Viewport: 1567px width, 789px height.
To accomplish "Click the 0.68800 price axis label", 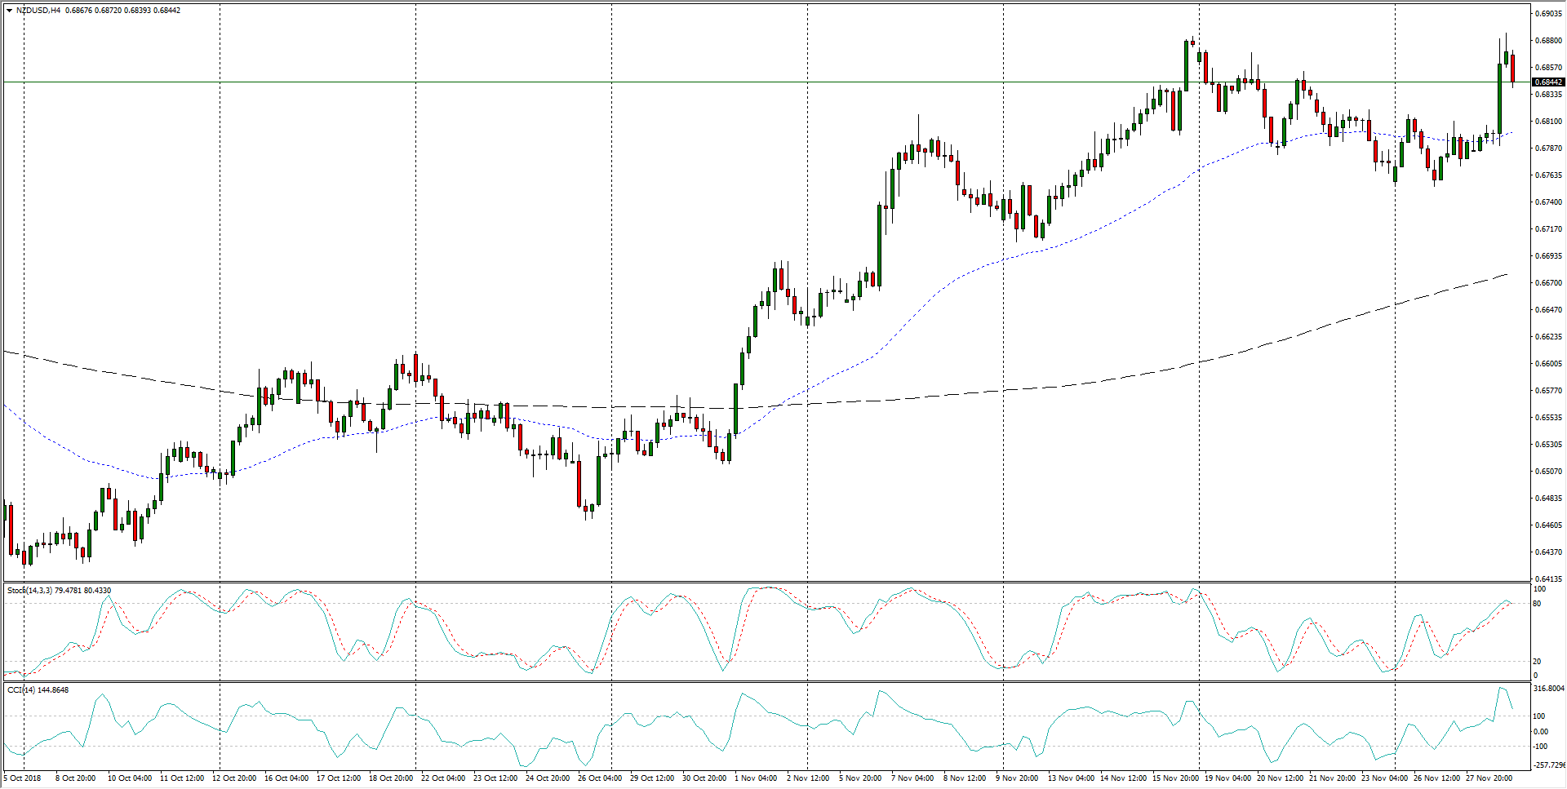I will pyautogui.click(x=1548, y=41).
